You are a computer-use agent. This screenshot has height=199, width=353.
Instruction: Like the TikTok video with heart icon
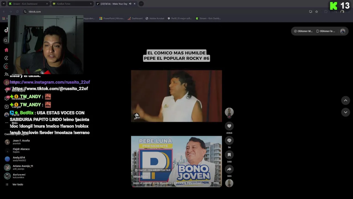click(x=229, y=126)
